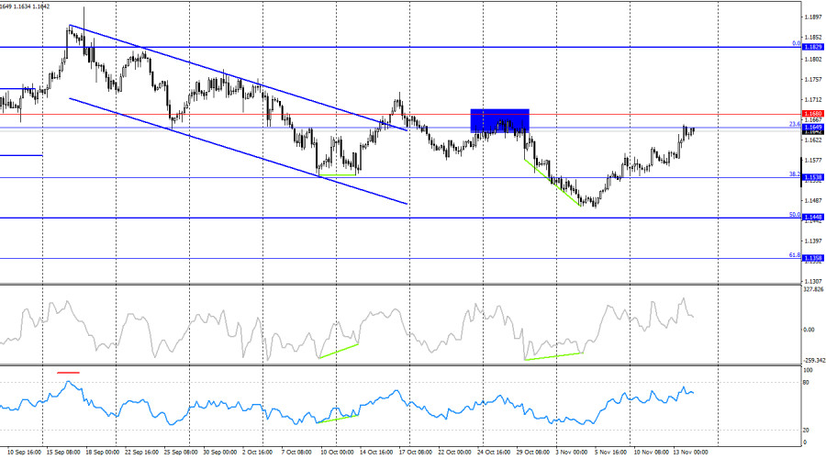Image resolution: width=826 pixels, height=459 pixels.
Task: Click the 7 Oct 08:00 date label
Action: [x=296, y=453]
